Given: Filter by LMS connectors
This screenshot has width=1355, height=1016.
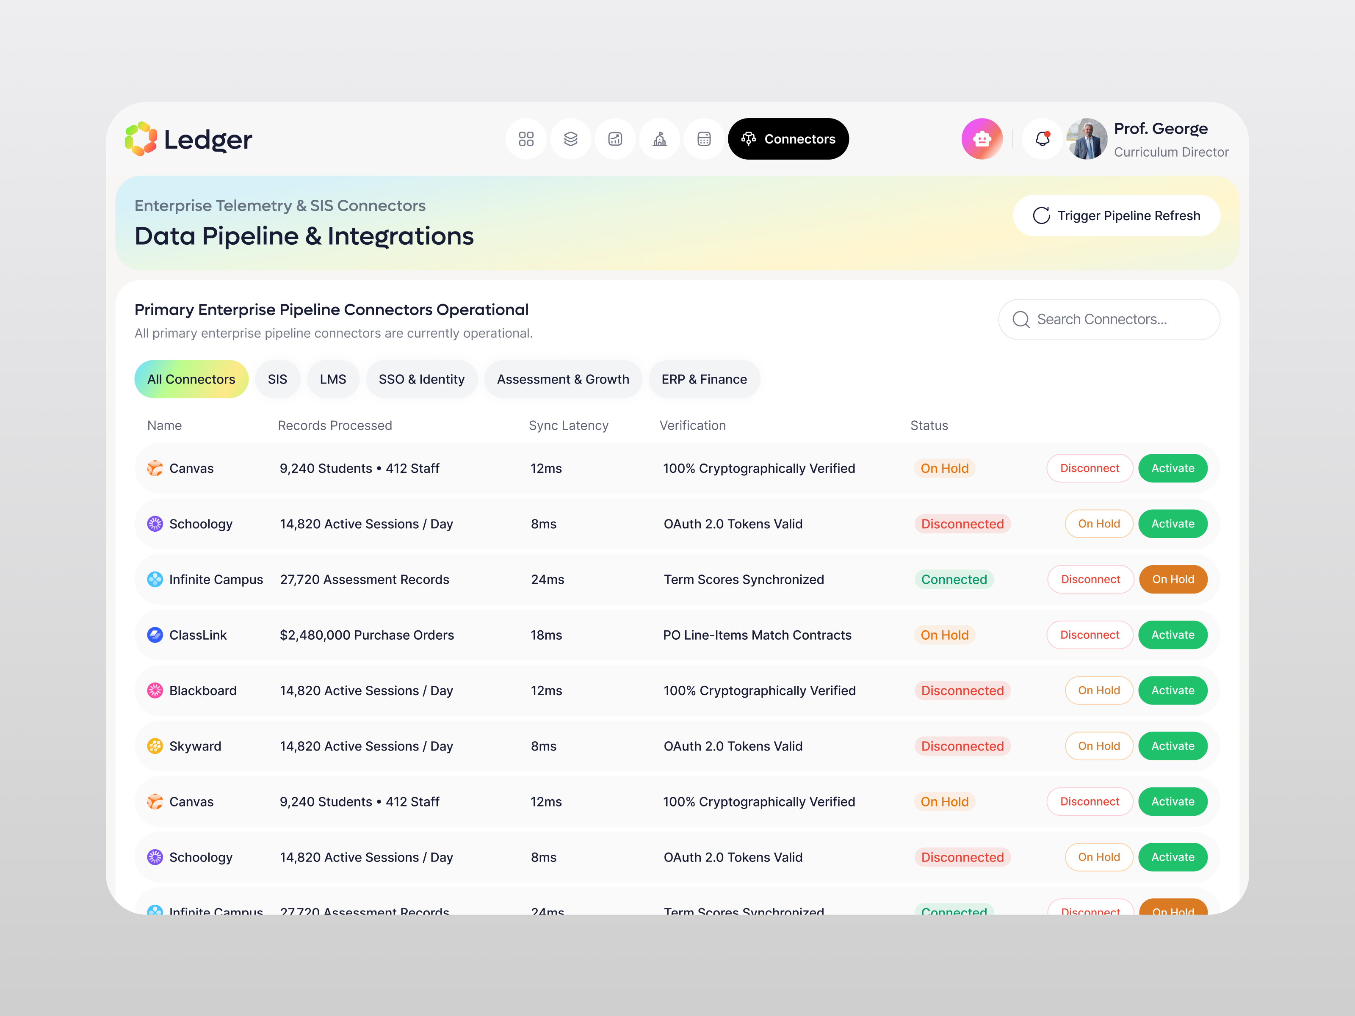Looking at the screenshot, I should coord(333,379).
